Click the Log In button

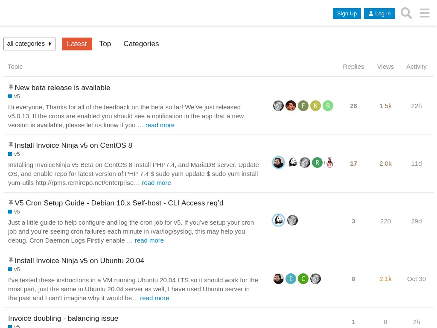coord(379,13)
